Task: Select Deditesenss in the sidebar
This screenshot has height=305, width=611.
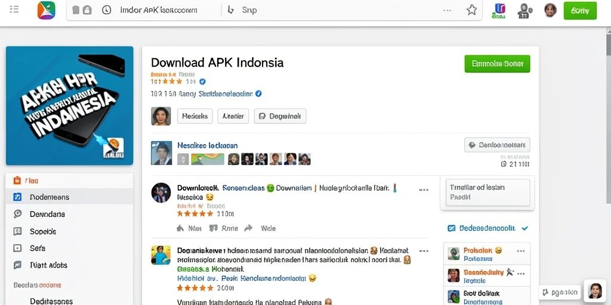Action: click(51, 301)
